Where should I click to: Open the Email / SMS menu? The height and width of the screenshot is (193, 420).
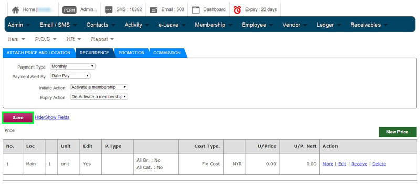click(x=58, y=25)
